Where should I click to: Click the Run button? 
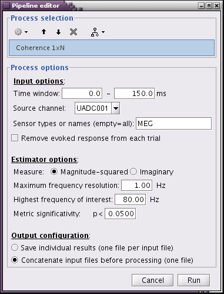(x=193, y=280)
